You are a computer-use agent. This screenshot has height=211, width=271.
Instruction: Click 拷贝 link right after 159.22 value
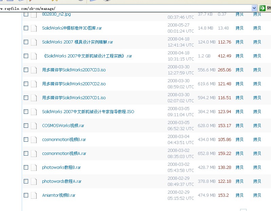239,154
